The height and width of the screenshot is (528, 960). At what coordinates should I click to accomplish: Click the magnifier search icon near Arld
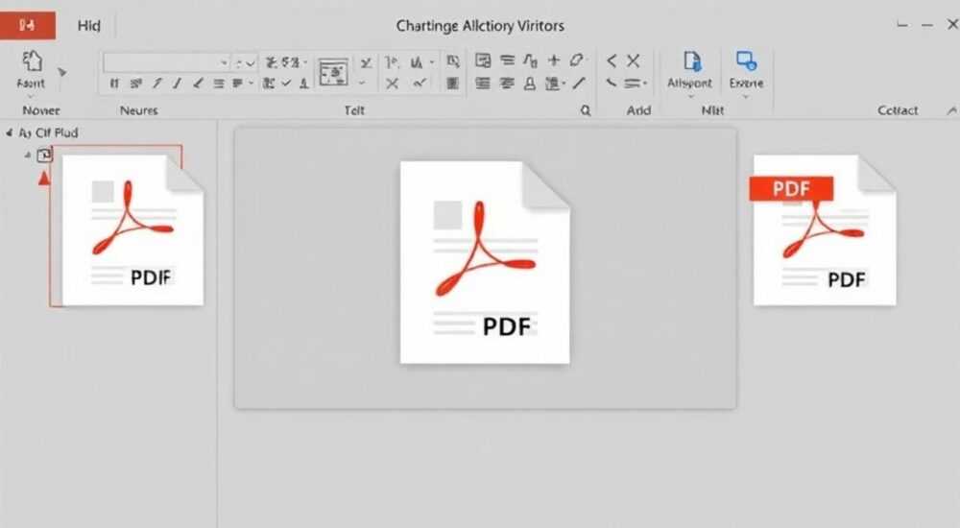[586, 110]
